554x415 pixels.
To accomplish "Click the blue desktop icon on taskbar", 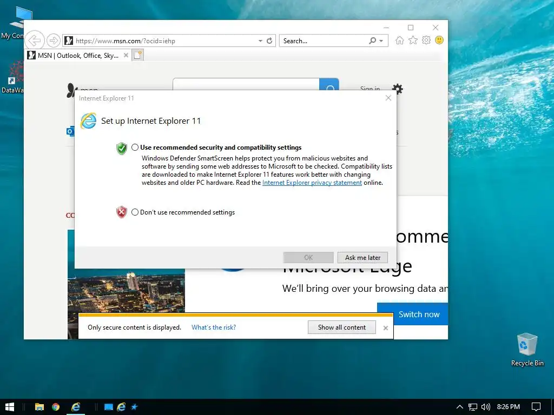I will click(108, 407).
